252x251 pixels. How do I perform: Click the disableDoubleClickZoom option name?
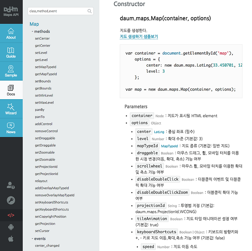[x=162, y=192]
